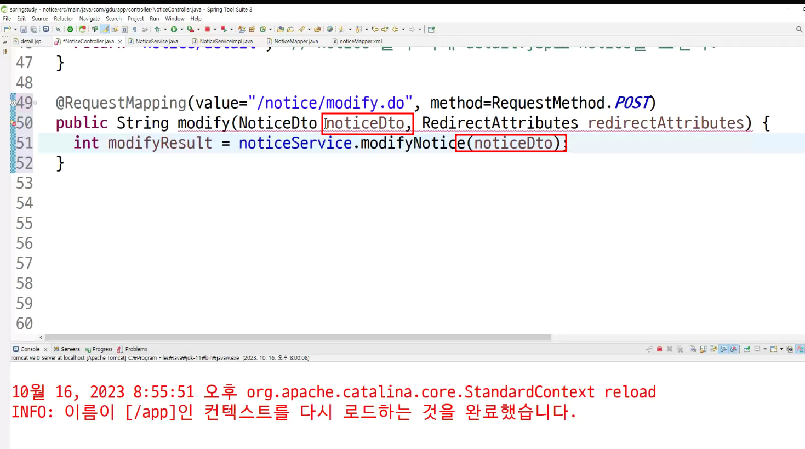The width and height of the screenshot is (805, 449).
Task: Toggle Show Whitespace Characters pilcrow icon
Action: pyautogui.click(x=135, y=29)
